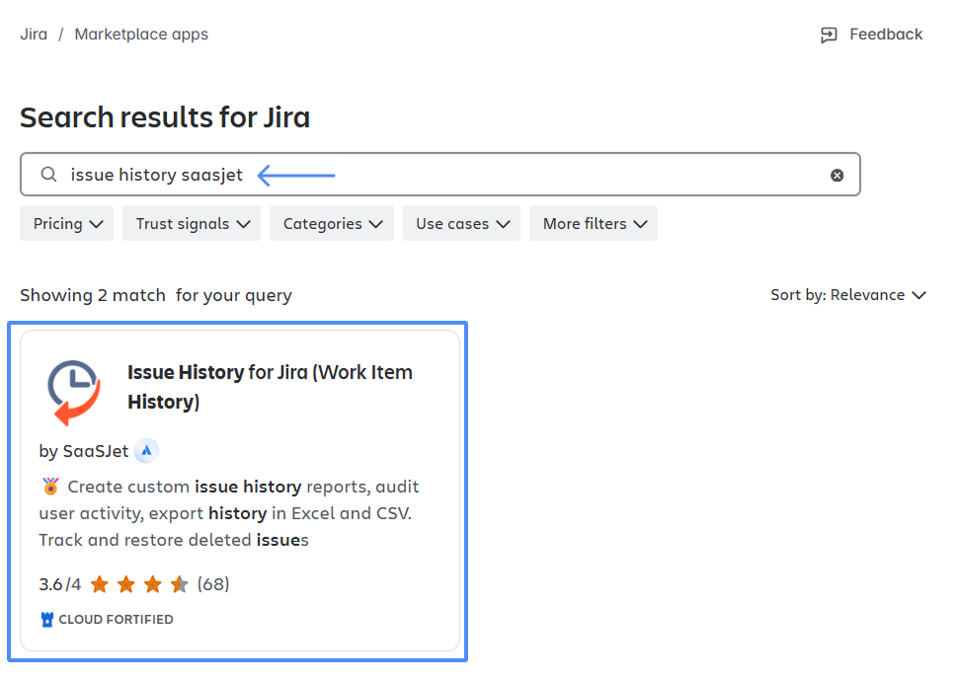Expand the Use cases filter
956x681 pixels.
[461, 224]
